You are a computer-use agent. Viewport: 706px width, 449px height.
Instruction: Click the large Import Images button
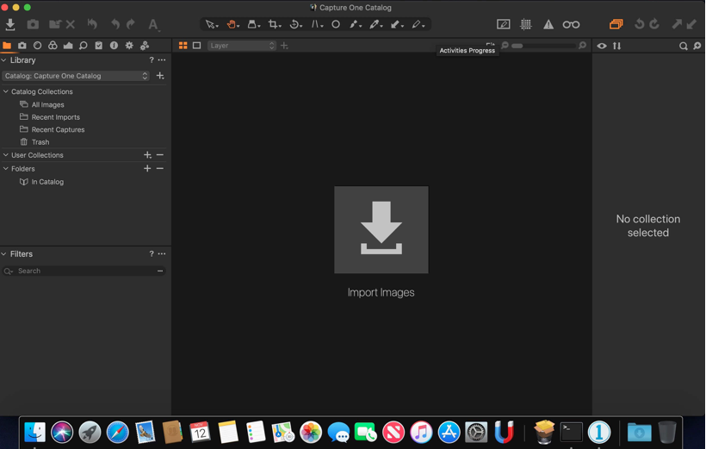pos(381,230)
